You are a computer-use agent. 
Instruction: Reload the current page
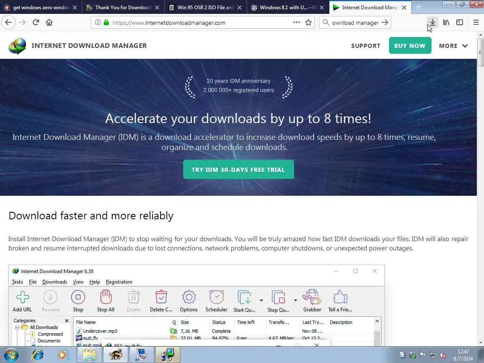pyautogui.click(x=36, y=22)
